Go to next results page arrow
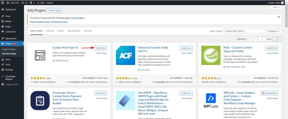The height and width of the screenshot is (119, 288). pyautogui.click(x=274, y=39)
